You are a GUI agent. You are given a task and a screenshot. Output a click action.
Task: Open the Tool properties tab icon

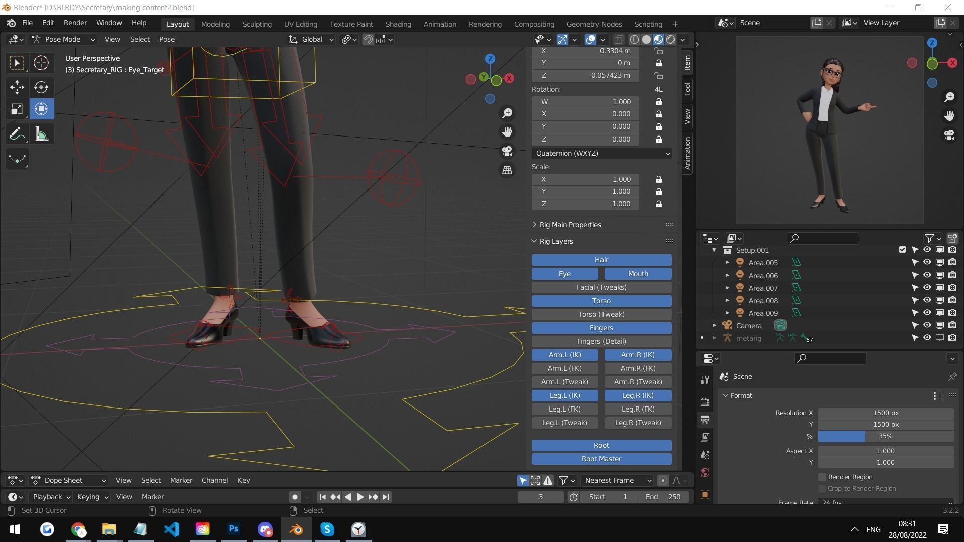point(705,380)
